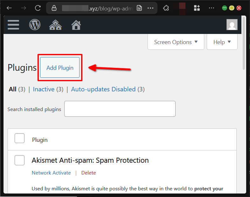This screenshot has height=197, width=250.
Task: Expand the Screen Options panel
Action: (176, 42)
